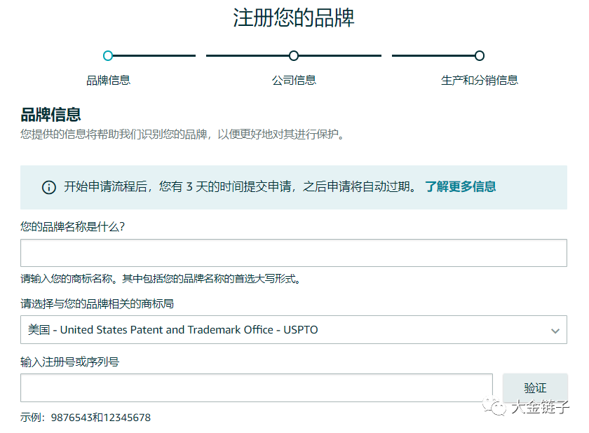Click the 品牌信息 step indicator circle
Viewport: 589px width, 433px height.
click(107, 55)
